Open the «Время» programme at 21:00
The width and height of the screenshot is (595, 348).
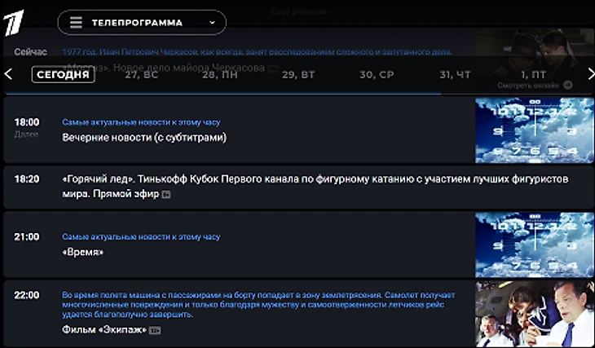tap(83, 253)
